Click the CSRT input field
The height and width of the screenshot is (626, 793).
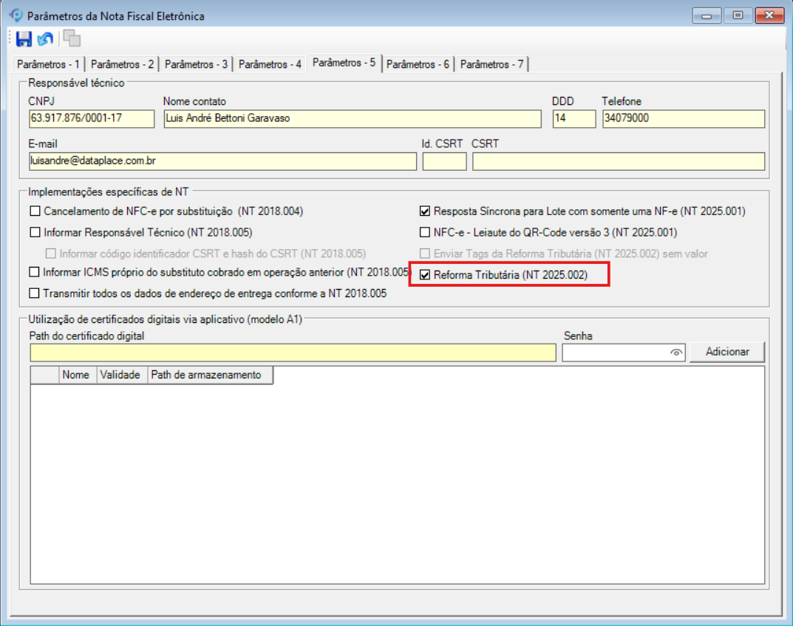click(x=619, y=161)
